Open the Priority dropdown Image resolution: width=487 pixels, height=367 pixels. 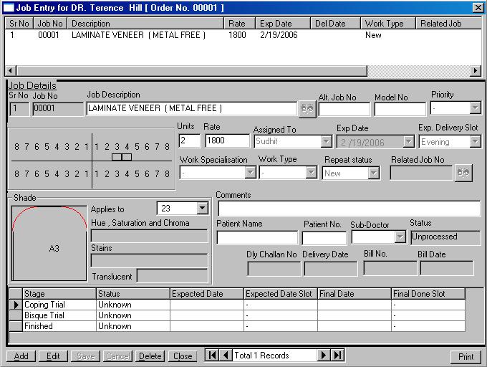pos(475,108)
